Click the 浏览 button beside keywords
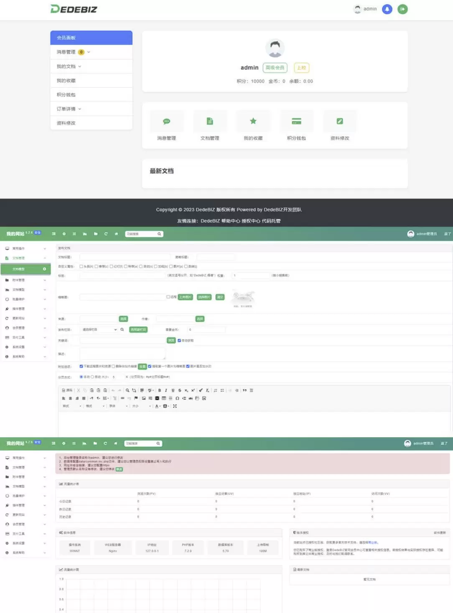 (171, 340)
